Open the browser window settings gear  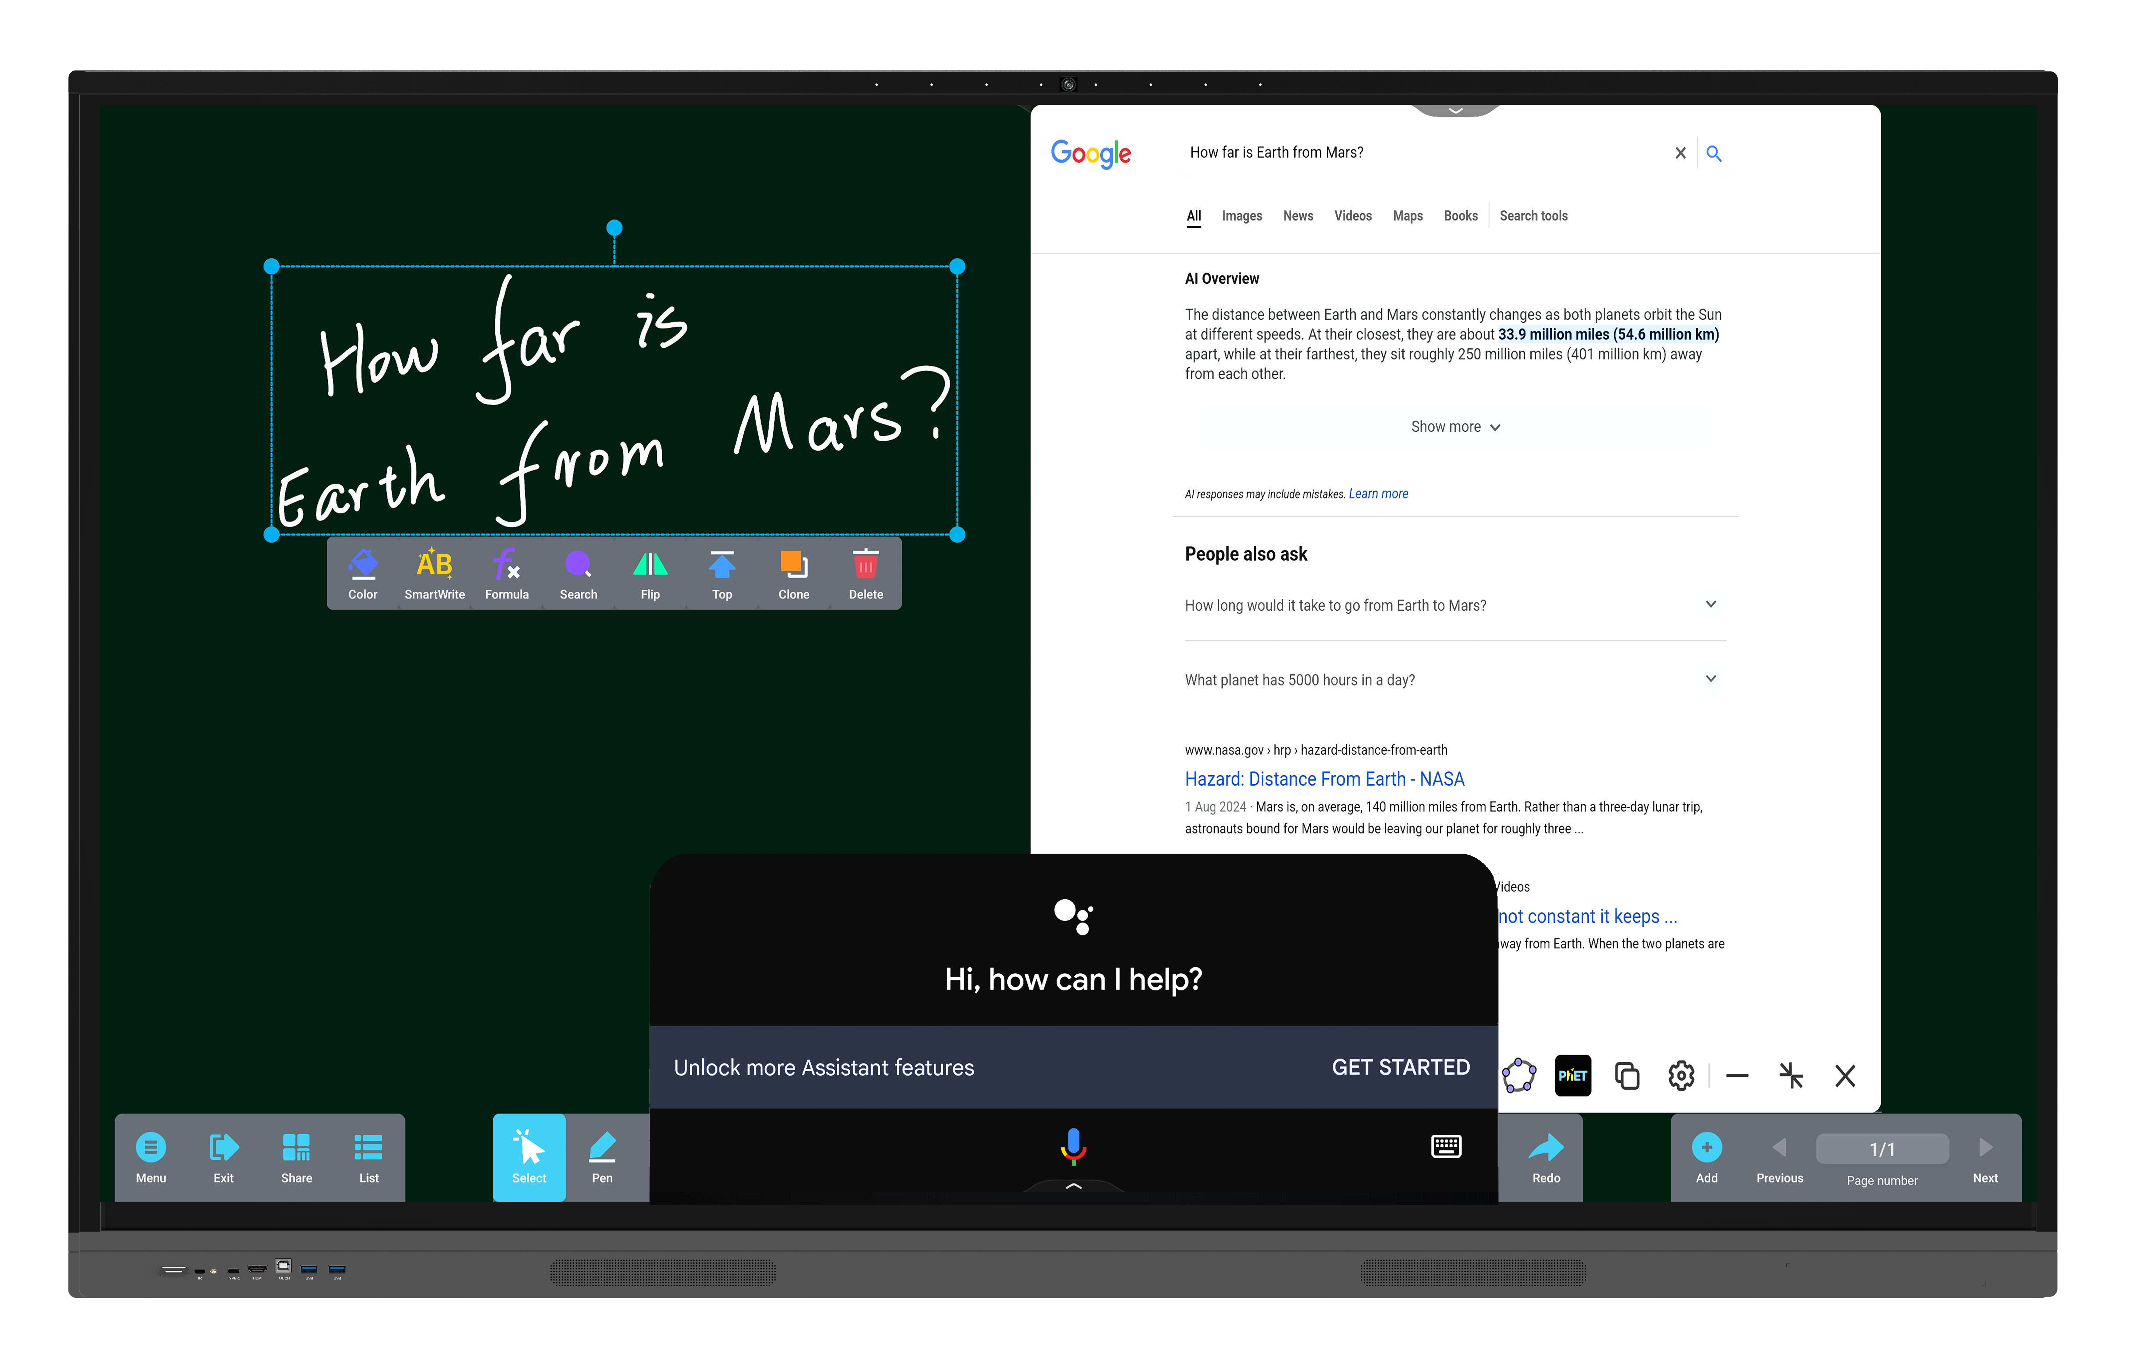point(1682,1076)
